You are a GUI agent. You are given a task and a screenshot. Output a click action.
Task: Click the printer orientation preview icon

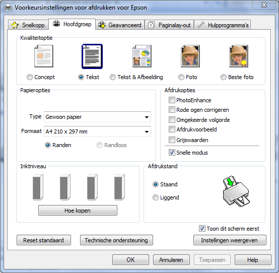[x=236, y=191]
